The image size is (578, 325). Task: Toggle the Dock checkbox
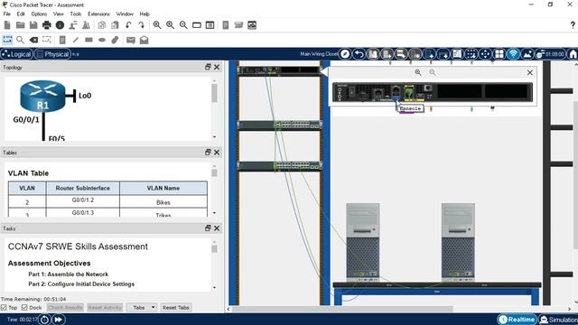coord(24,307)
